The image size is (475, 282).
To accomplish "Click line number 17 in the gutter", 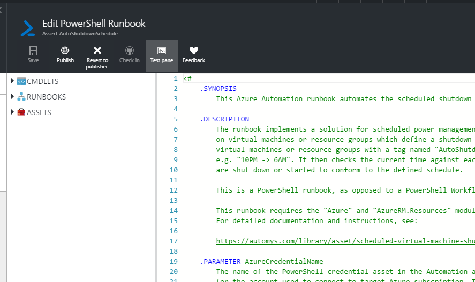I will (x=174, y=241).
